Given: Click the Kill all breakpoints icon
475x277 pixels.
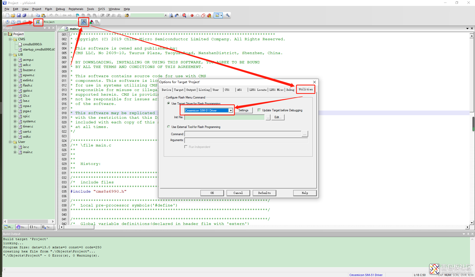Looking at the screenshot, I should point(209,15).
